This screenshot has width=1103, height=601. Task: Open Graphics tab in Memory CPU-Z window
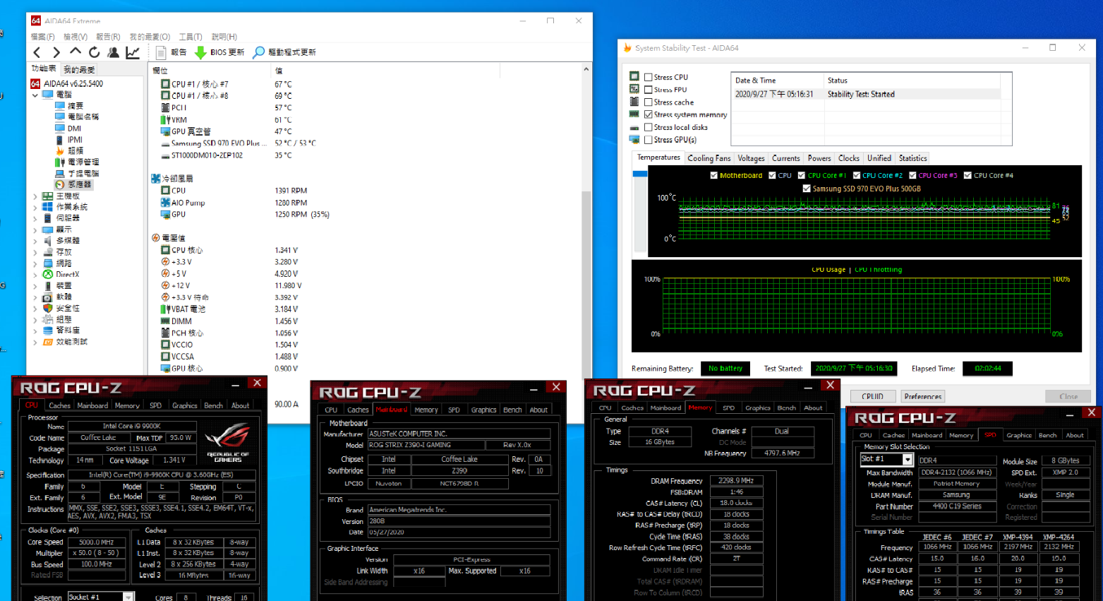(757, 407)
